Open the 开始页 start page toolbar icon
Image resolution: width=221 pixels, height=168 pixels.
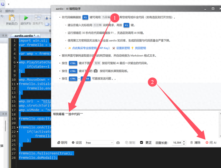tap(11, 18)
